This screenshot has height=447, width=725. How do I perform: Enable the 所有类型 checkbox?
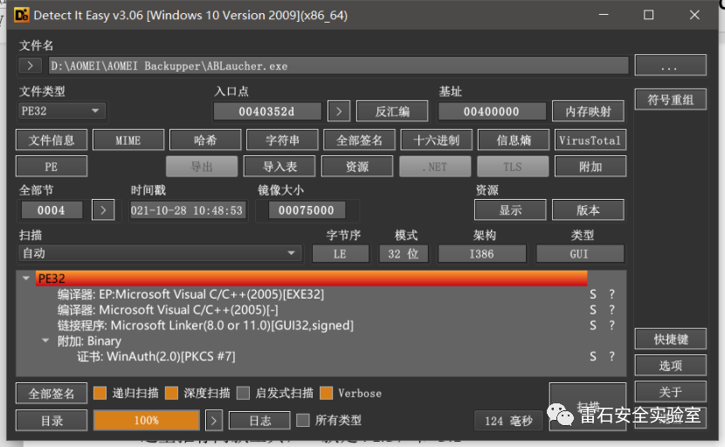pos(303,420)
